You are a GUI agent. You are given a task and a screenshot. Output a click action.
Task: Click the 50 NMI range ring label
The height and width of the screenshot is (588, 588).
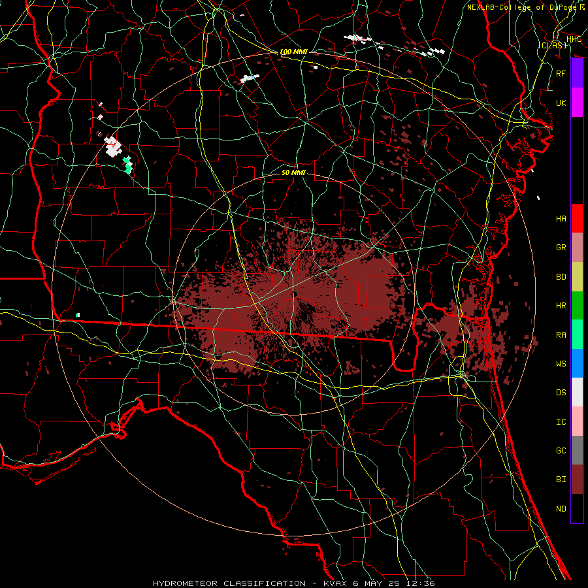[293, 172]
